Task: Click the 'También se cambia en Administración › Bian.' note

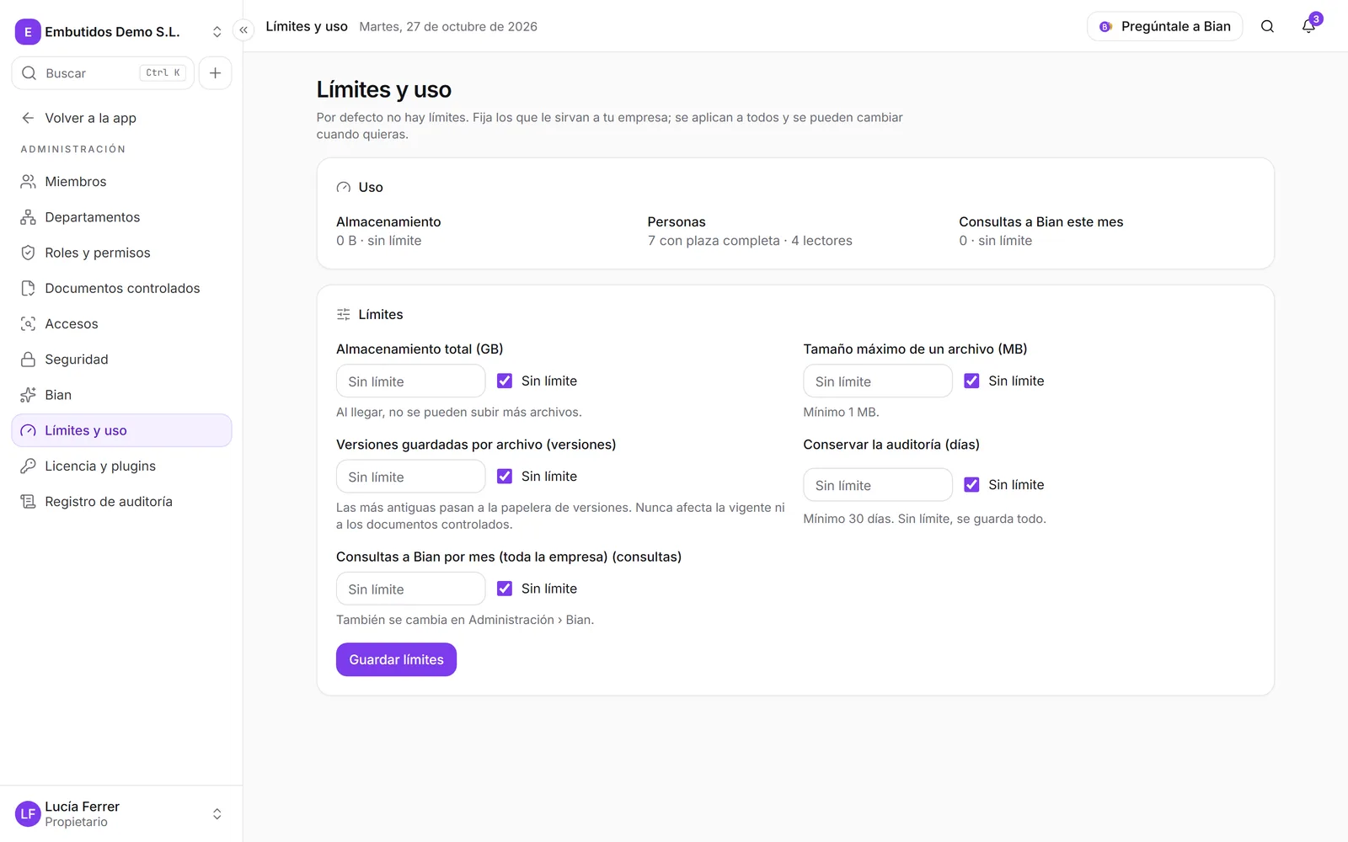Action: [x=465, y=620]
